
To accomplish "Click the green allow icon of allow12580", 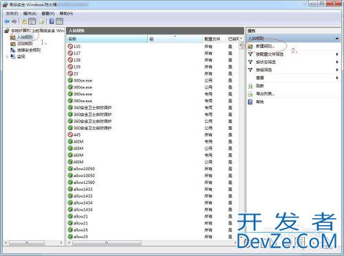I will [x=70, y=183].
